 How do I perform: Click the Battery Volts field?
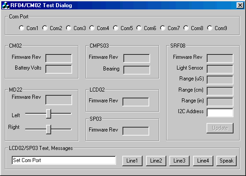click(x=59, y=69)
